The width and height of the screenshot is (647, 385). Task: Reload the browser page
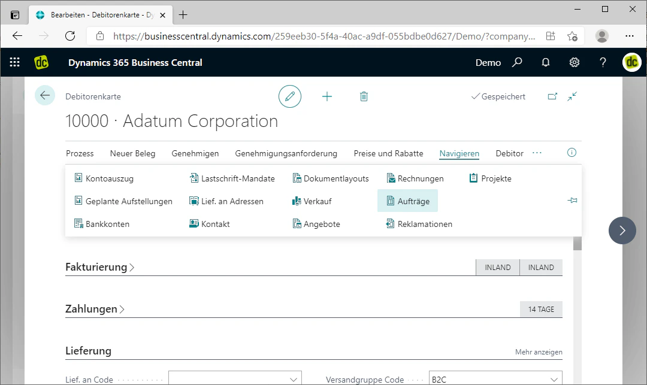point(70,36)
